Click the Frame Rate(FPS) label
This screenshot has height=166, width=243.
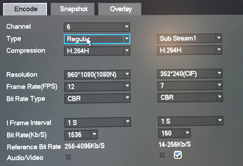tap(32, 87)
